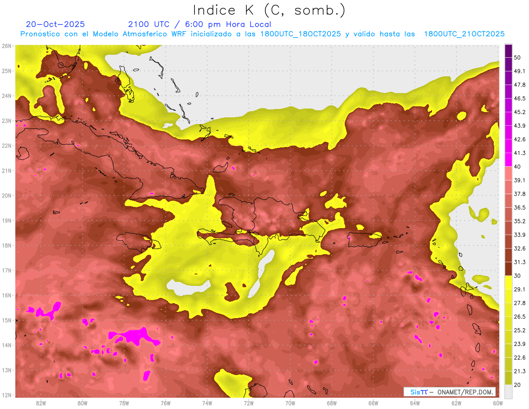
Task: Select the latitude label '18N'
Action: coord(7,245)
